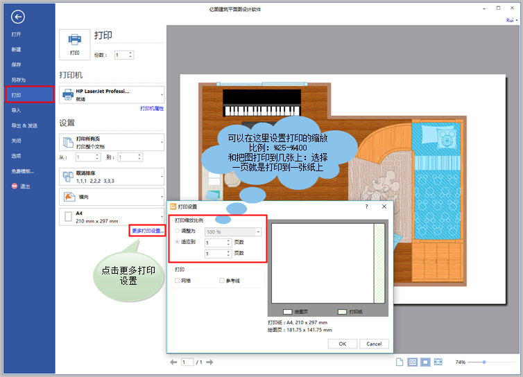Enable the 网格 checkbox
The height and width of the screenshot is (377, 523).
pyautogui.click(x=178, y=281)
